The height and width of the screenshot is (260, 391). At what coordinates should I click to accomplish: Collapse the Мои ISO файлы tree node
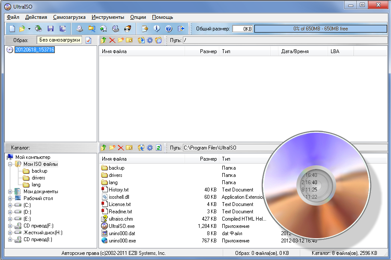pos(10,164)
